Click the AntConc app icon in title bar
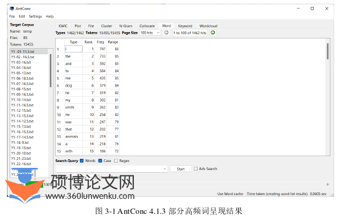Viewport: 347px width, 216px height. pyautogui.click(x=12, y=9)
